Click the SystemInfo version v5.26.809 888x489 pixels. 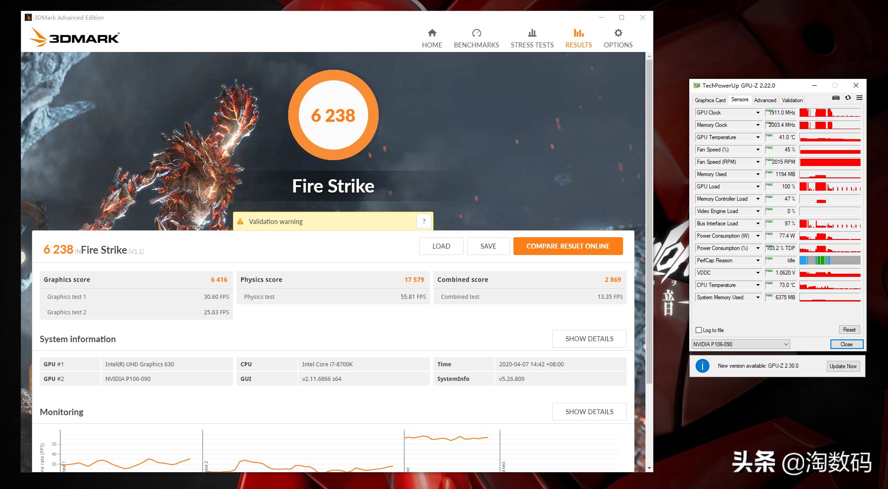(512, 379)
